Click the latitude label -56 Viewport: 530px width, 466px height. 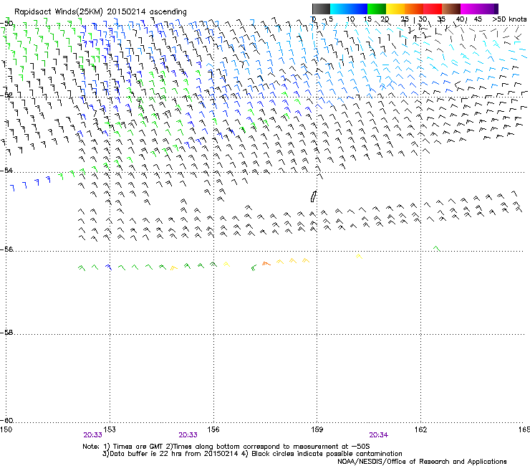(6, 249)
